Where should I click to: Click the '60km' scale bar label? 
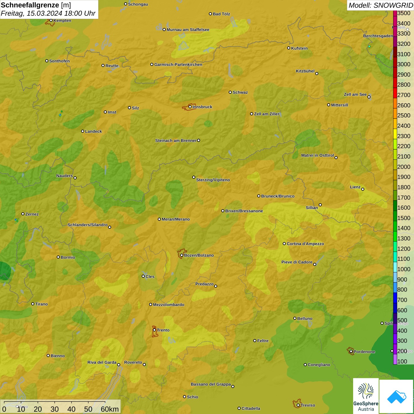tap(110, 409)
